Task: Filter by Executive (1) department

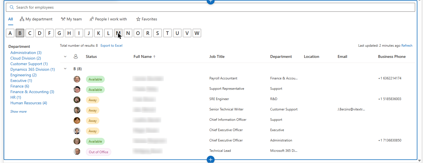Action: click(x=21, y=81)
